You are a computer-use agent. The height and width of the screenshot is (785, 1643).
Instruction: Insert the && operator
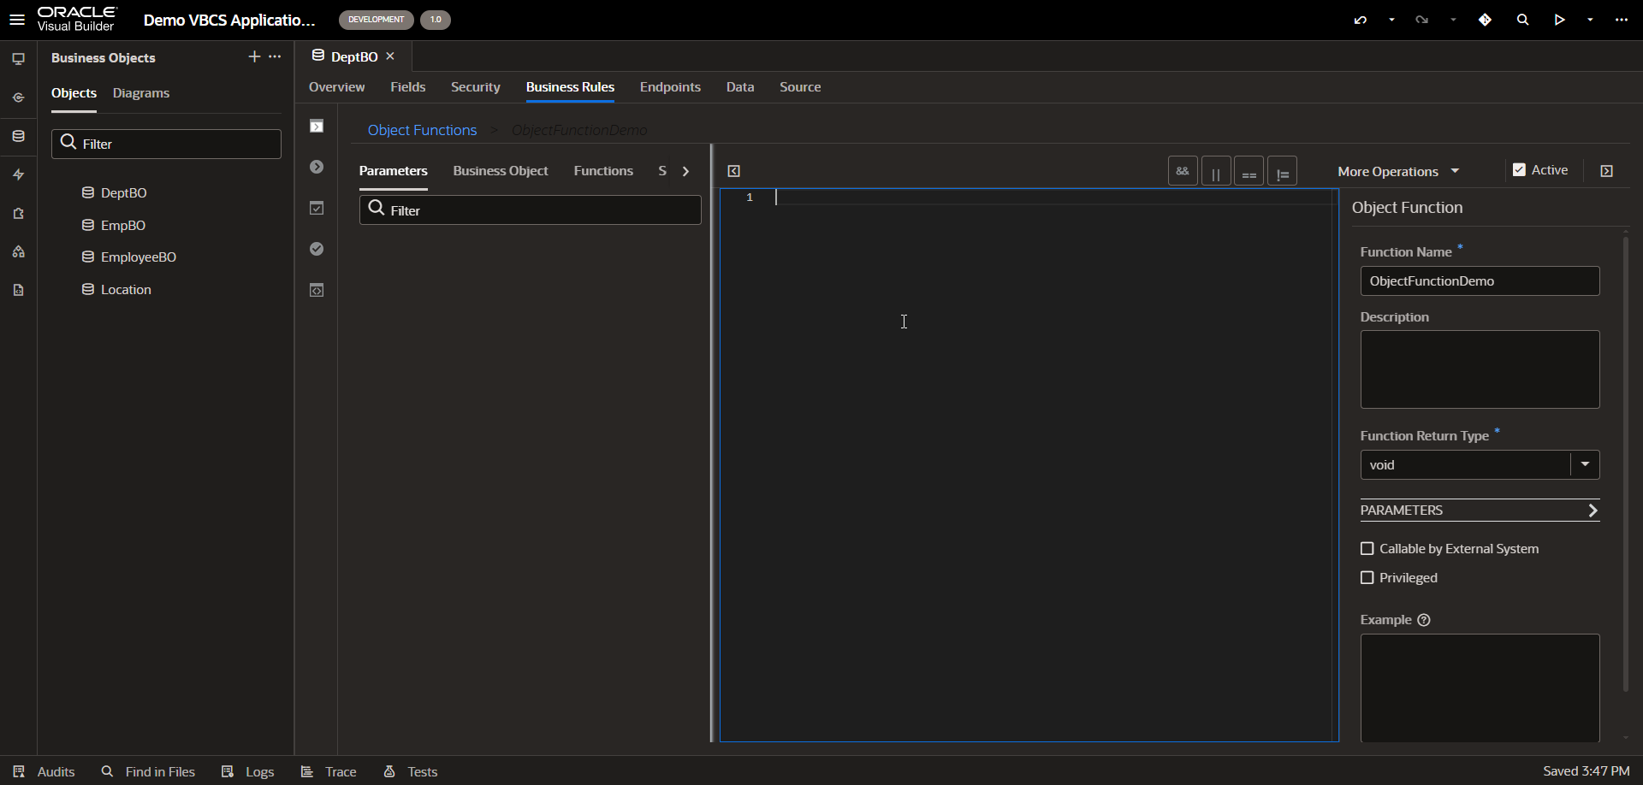pos(1183,171)
